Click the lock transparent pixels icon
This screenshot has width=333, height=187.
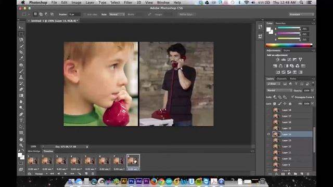click(274, 104)
